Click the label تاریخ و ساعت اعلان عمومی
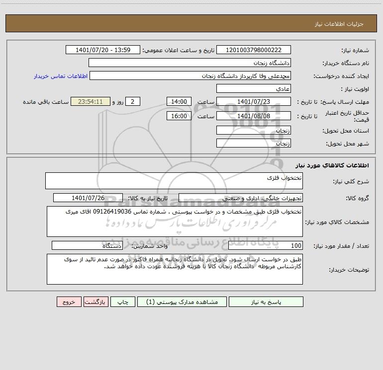This screenshot has width=383, height=370. pyautogui.click(x=179, y=50)
